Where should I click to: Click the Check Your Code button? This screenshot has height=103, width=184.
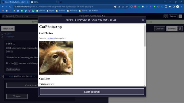(22, 85)
